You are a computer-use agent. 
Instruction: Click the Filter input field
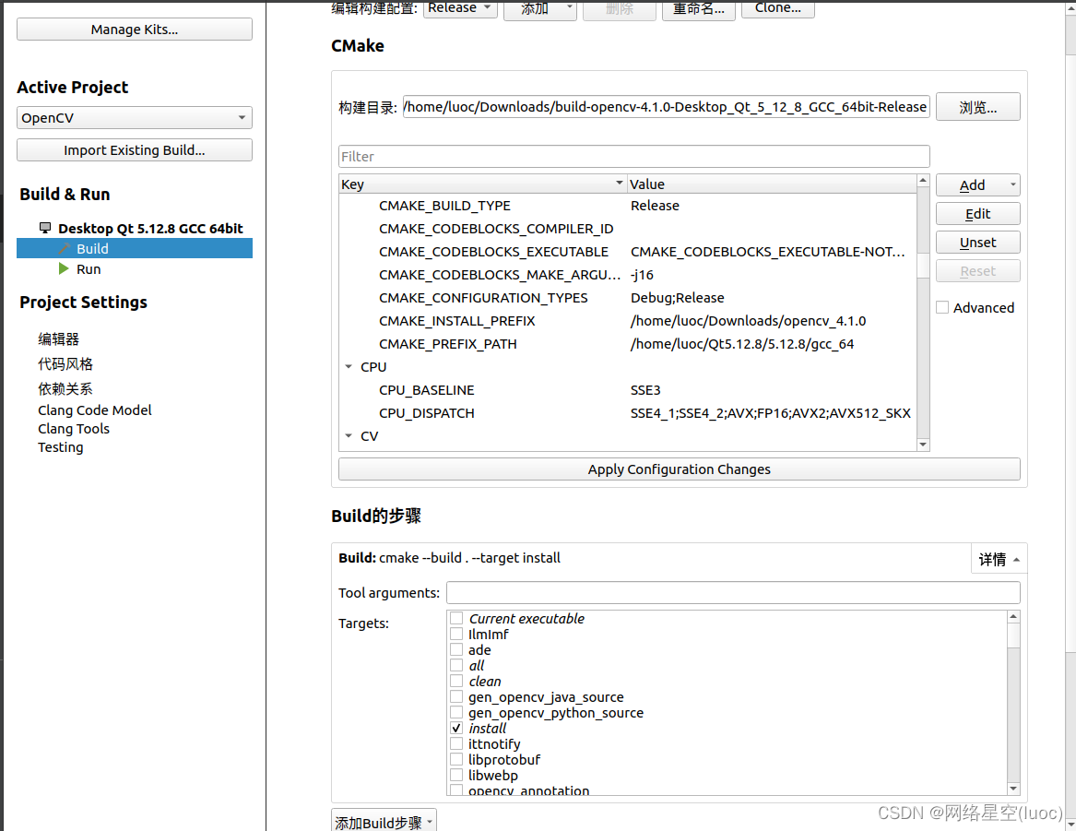[x=634, y=157]
